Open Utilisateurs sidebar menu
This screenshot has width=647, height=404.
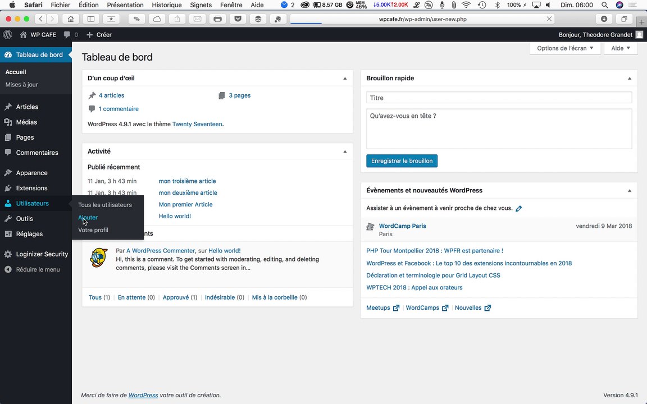(x=36, y=203)
